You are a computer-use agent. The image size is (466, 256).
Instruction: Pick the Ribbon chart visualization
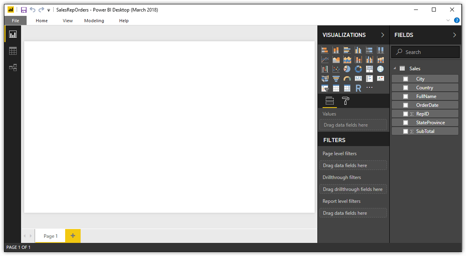tap(381, 60)
